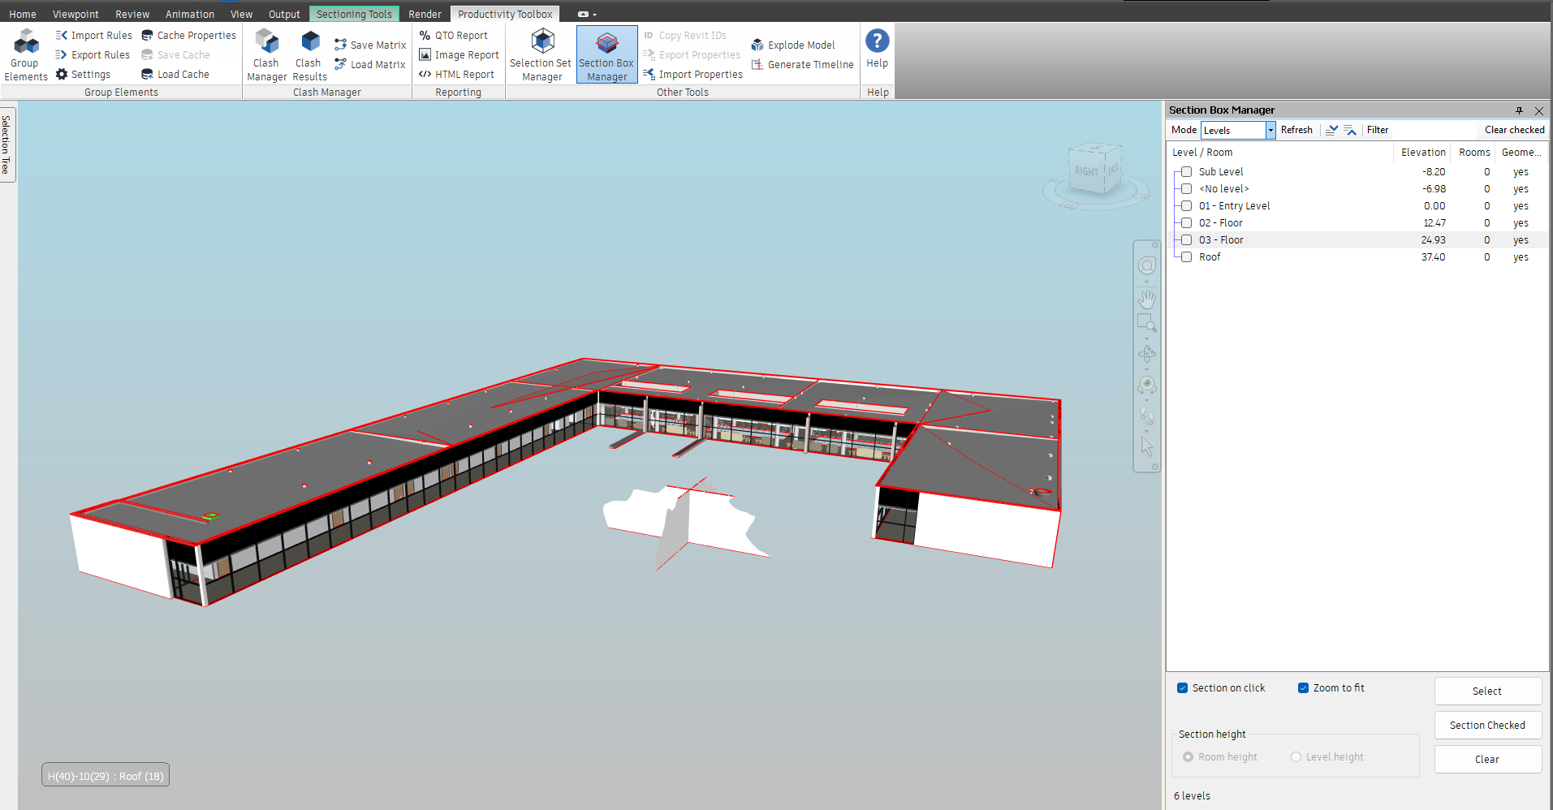Click Generate Timeline
Viewport: 1553px width, 810px height.
[x=802, y=65]
